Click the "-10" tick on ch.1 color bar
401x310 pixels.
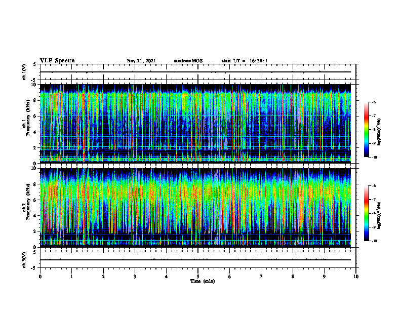point(375,158)
